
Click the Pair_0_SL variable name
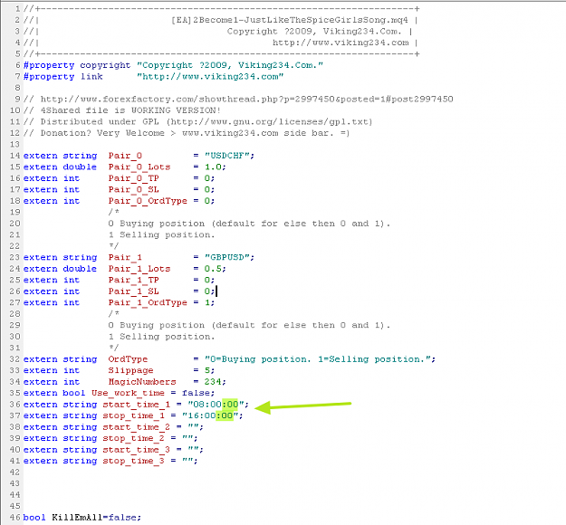coord(133,189)
